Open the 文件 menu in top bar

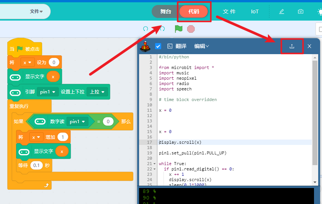click(x=229, y=11)
